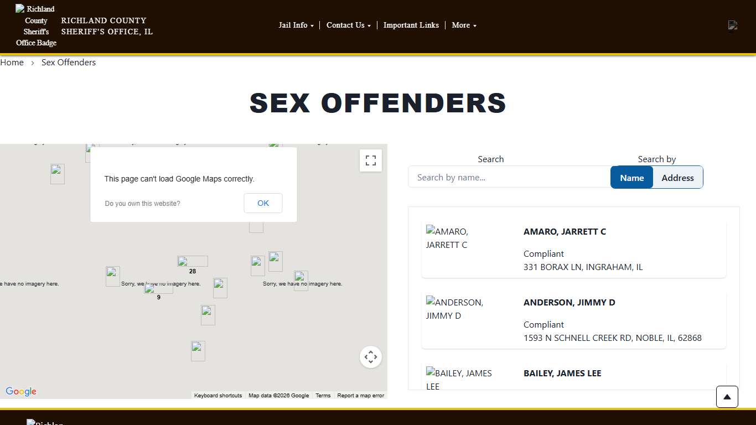
Task: Click the Google logo on the map
Action: point(20,391)
